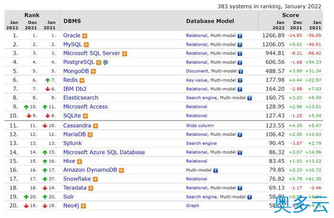Click the orange plus icon beside Teradata
The height and width of the screenshot is (218, 334).
pos(91,188)
